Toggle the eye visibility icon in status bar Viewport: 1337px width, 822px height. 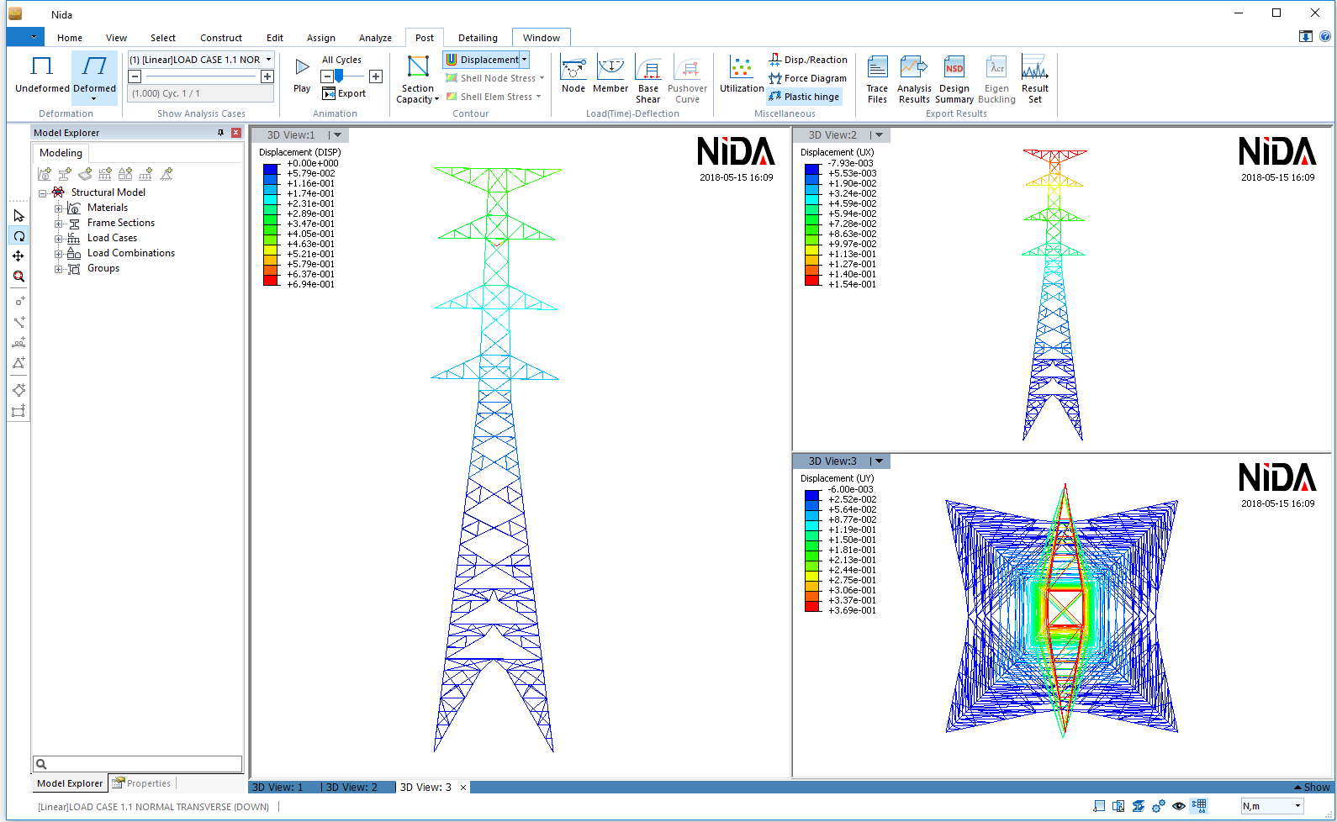[x=1179, y=806]
